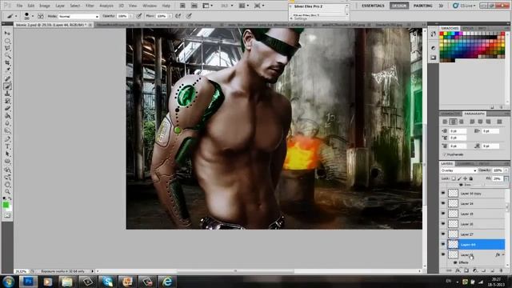The width and height of the screenshot is (512, 288).
Task: Select the Type tool
Action: (x=7, y=146)
